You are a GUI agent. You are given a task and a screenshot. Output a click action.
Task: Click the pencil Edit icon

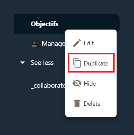[x=77, y=43]
